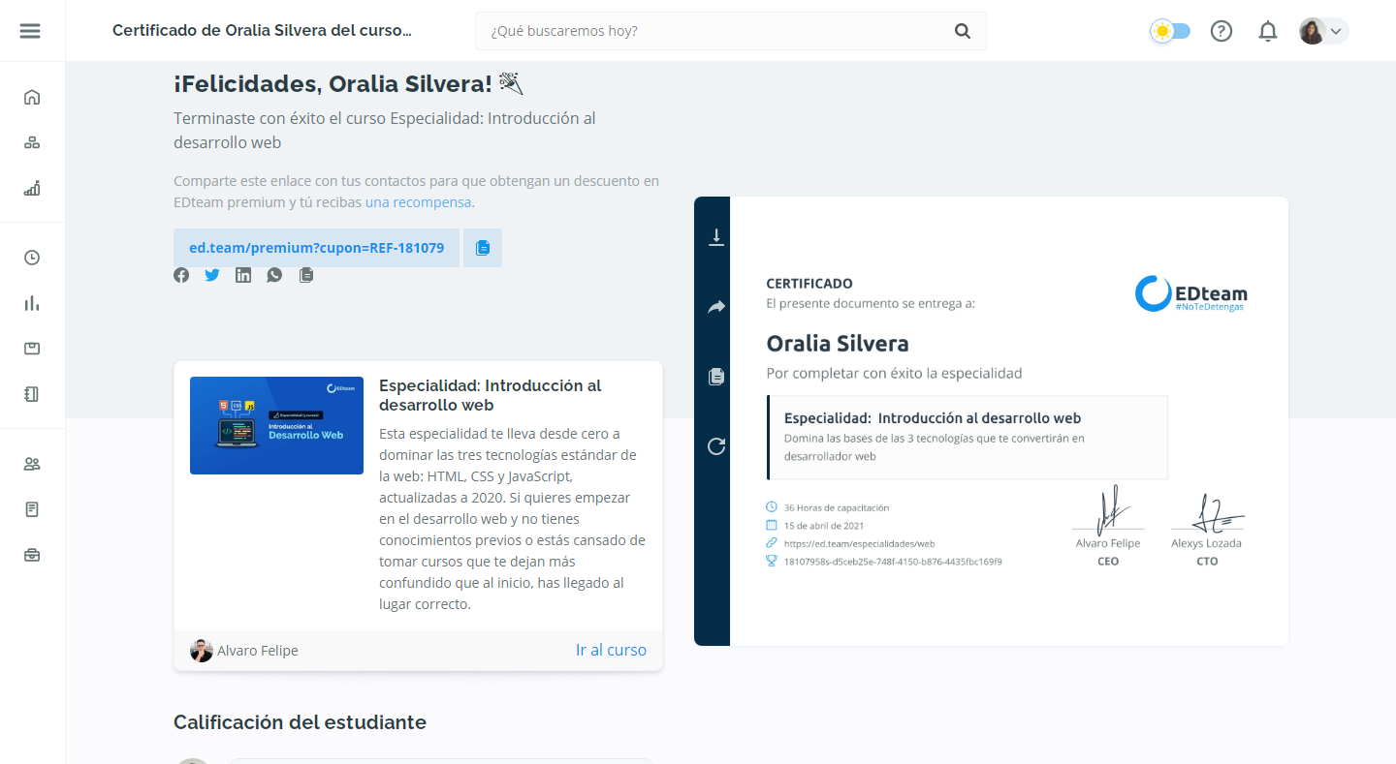Viewport: 1396px width, 764px height.
Task: Follow the 'Ir al curso' link
Action: (611, 650)
